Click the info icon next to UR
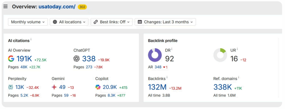Image resolution: width=285 pixels, height=109 pixels. 237,49
